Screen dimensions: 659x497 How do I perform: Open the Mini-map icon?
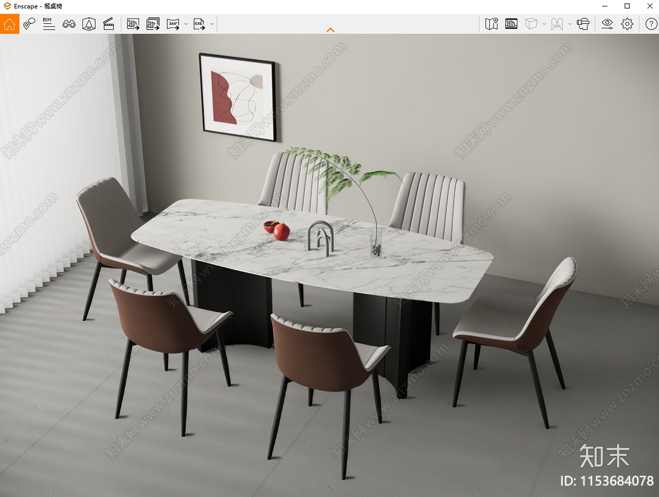pyautogui.click(x=491, y=24)
